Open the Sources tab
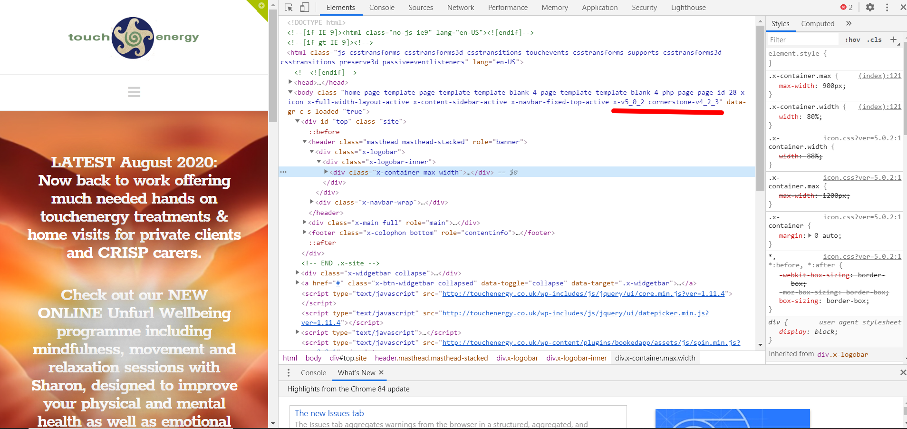Viewport: 907px width, 429px height. (421, 8)
